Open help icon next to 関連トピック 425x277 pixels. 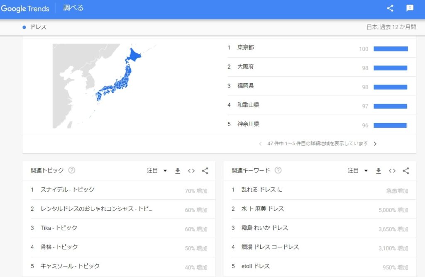point(72,170)
